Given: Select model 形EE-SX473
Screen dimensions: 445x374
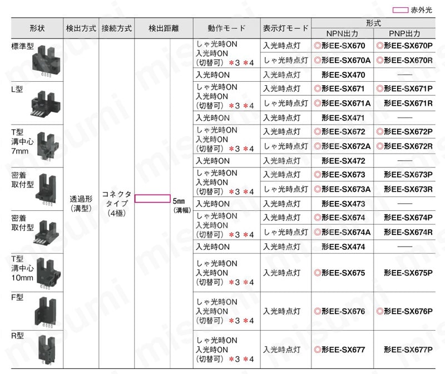Looking at the screenshot, I should click(x=343, y=204).
